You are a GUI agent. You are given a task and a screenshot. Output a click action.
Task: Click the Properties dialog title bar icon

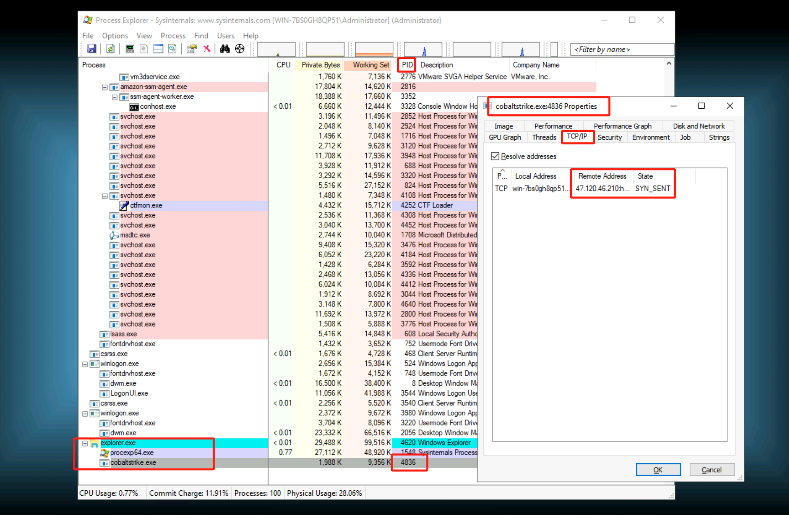[488, 106]
